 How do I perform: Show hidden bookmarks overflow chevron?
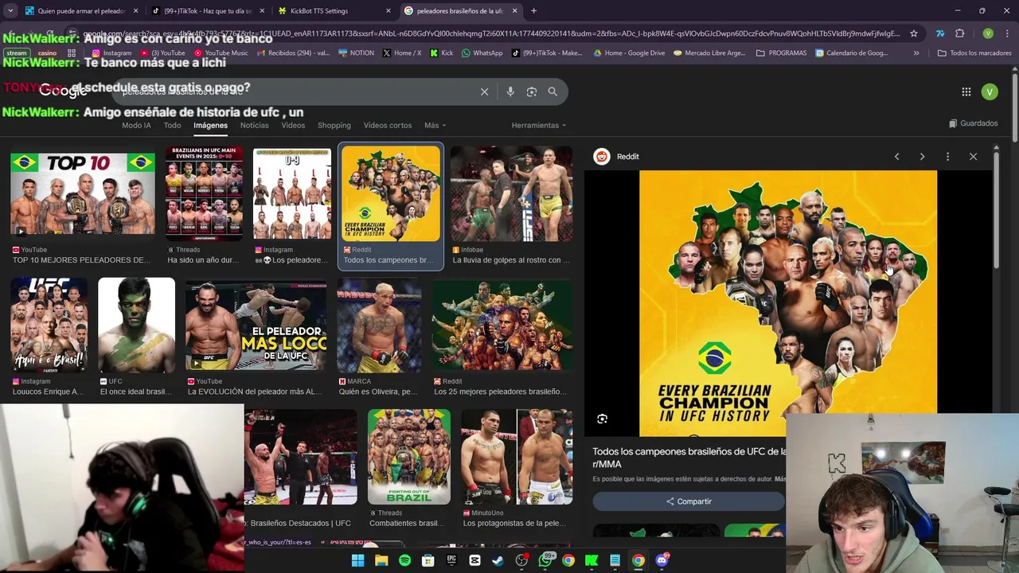(x=916, y=53)
